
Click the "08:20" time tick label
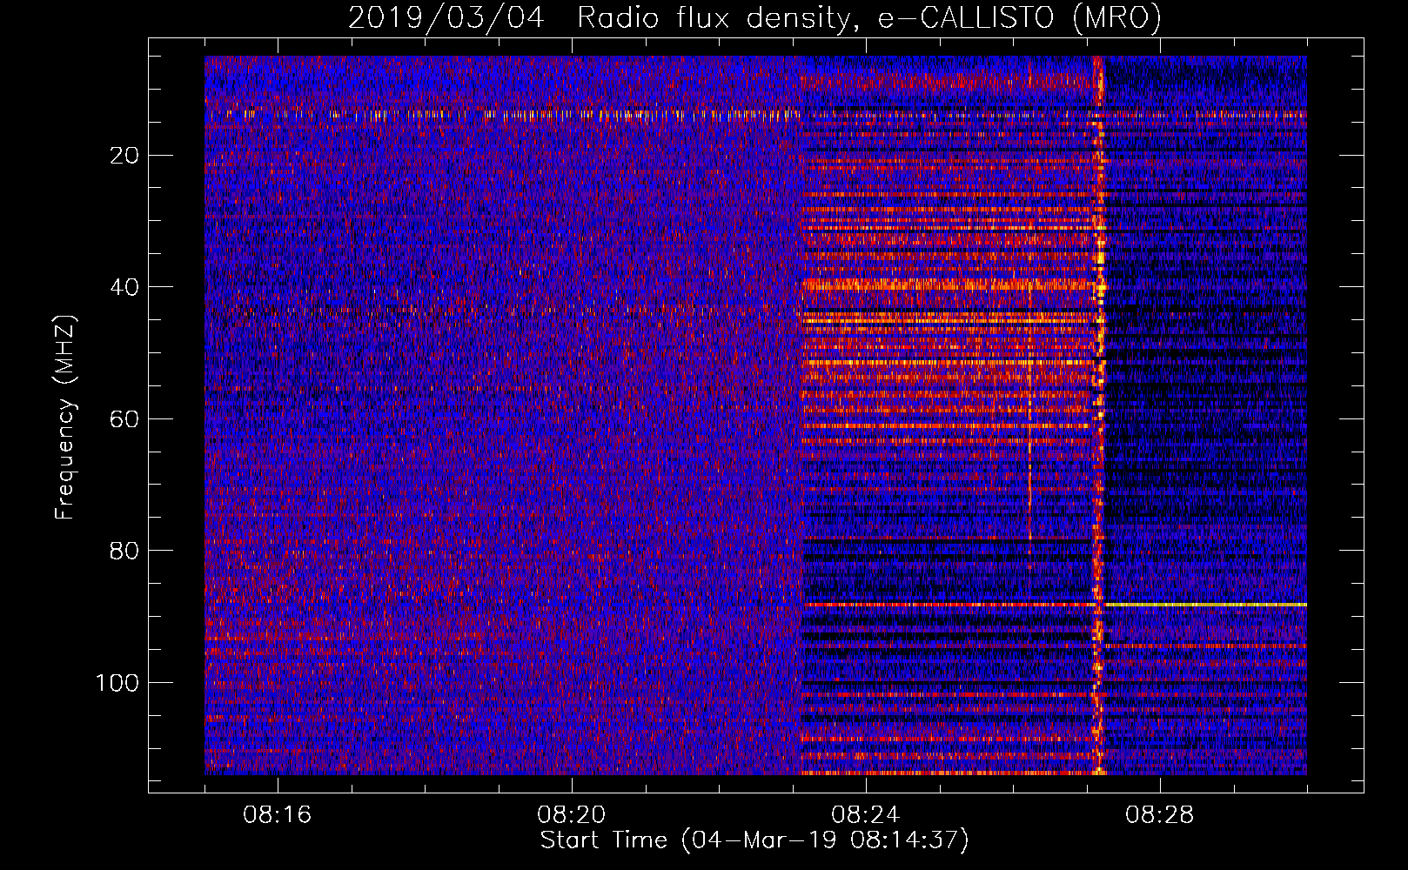(572, 815)
